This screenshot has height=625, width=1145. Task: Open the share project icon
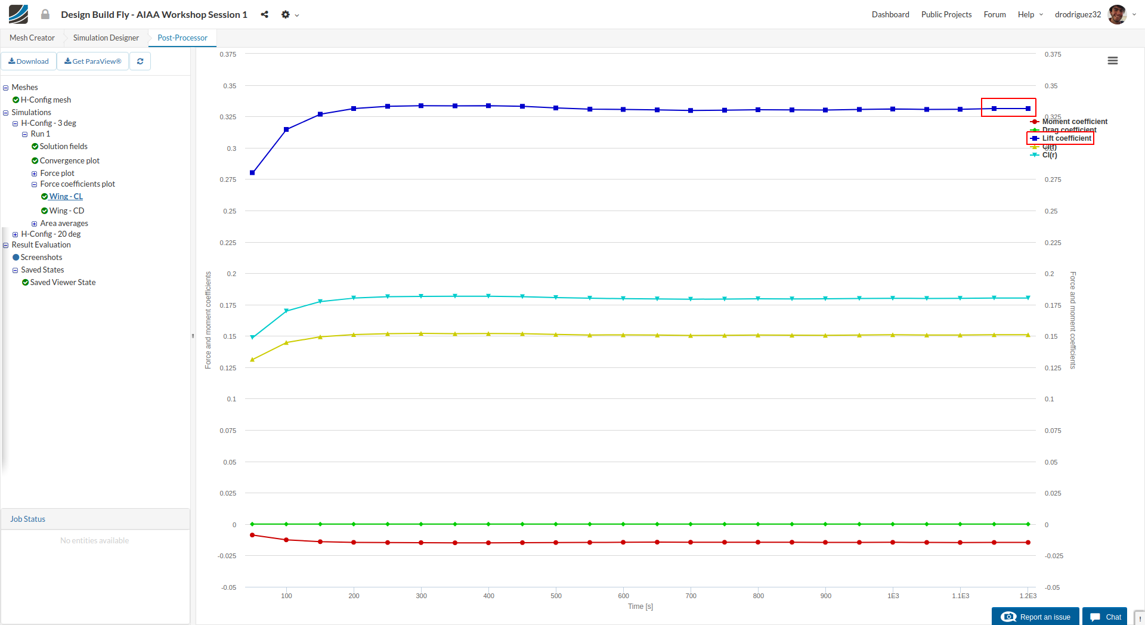[264, 14]
